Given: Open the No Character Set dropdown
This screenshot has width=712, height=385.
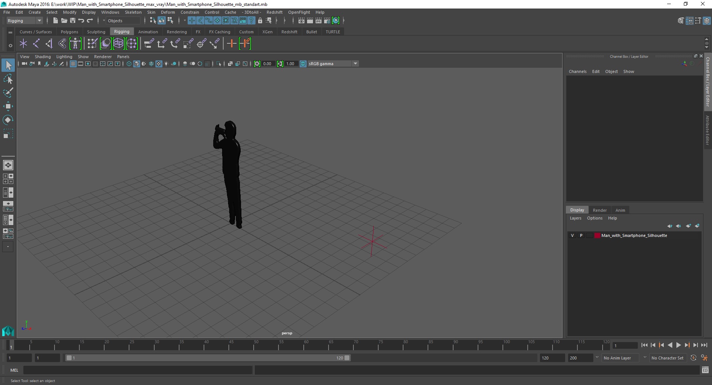Looking at the screenshot, I should tap(668, 358).
